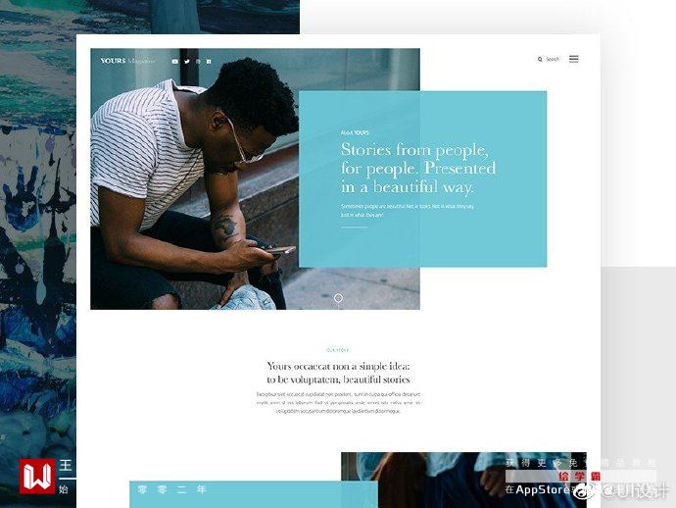The width and height of the screenshot is (676, 508).
Task: Click the short underline below the intro text
Action: pyautogui.click(x=354, y=227)
